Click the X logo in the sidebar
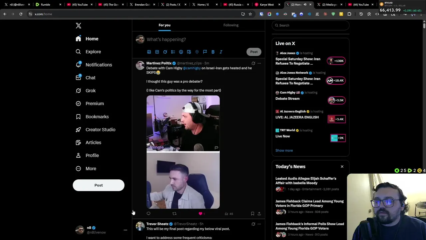426x240 pixels. [x=78, y=26]
